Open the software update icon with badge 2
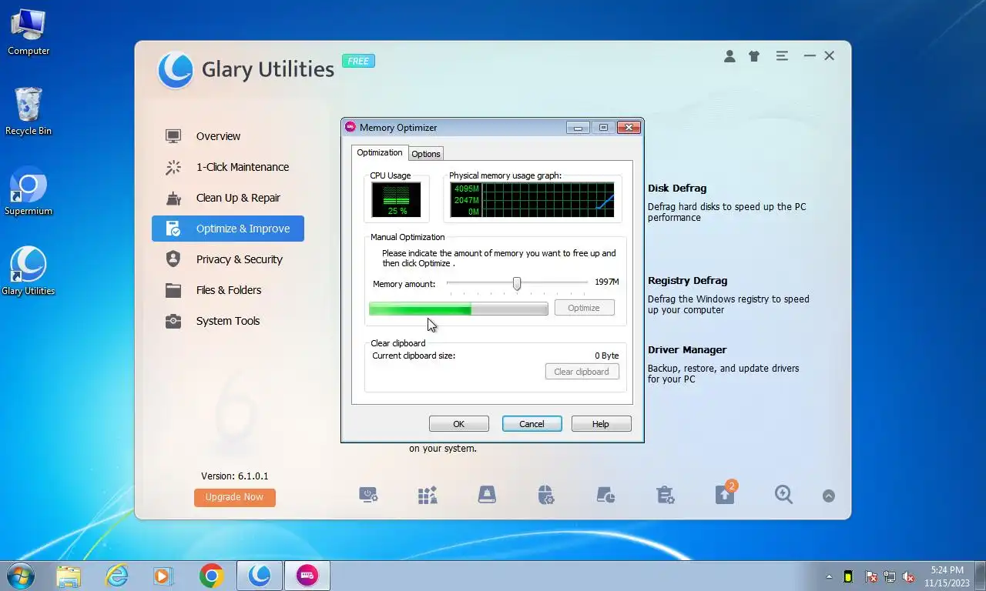Image resolution: width=986 pixels, height=591 pixels. (725, 493)
